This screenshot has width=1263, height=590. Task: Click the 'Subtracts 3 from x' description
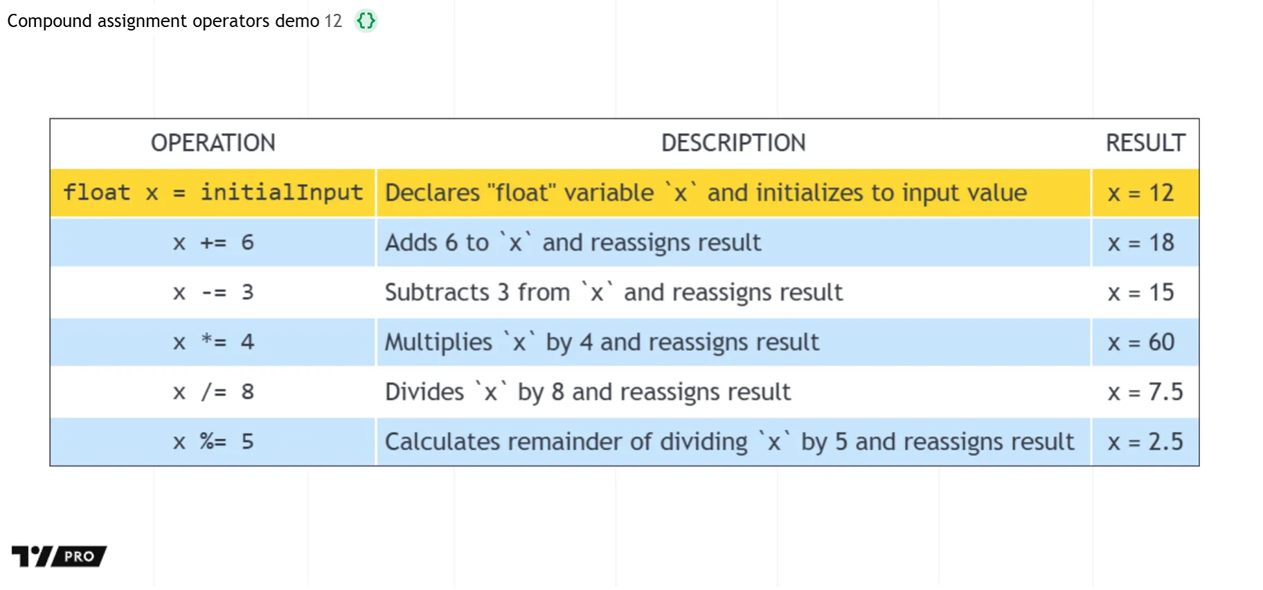613,292
